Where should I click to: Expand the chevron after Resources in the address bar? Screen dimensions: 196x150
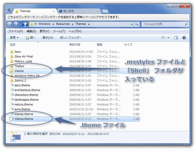[72, 24]
